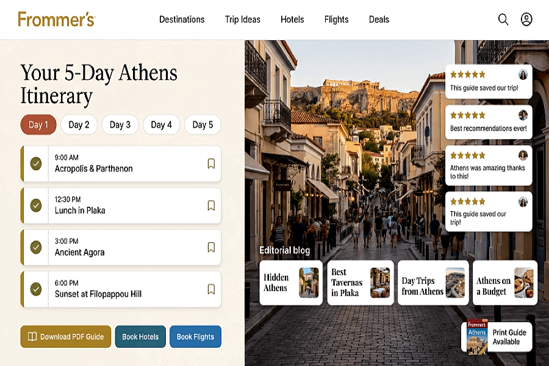Open the Destinations menu

182,20
